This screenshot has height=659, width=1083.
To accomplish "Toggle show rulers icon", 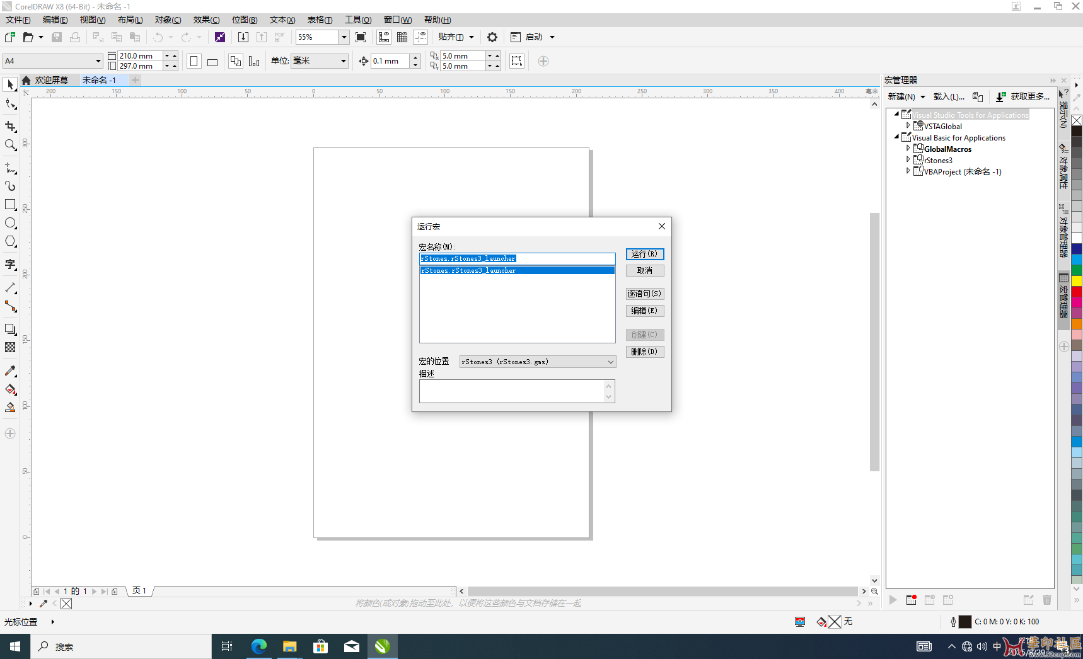I will point(384,37).
